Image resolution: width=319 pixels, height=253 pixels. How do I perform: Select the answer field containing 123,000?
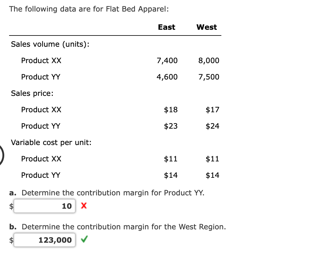click(x=44, y=240)
